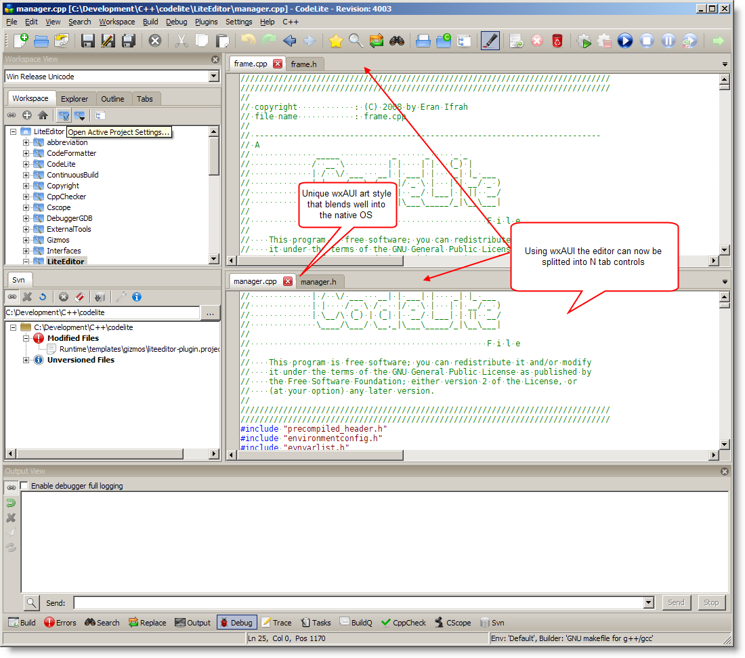Click the Stop Debugger icon
This screenshot has width=745, height=658.
click(647, 41)
